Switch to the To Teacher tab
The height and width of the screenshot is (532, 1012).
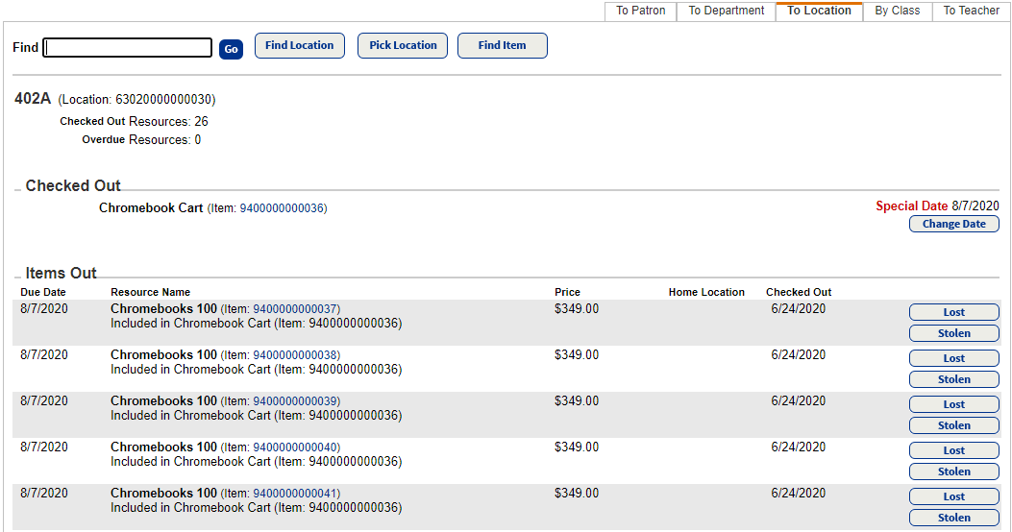point(971,11)
